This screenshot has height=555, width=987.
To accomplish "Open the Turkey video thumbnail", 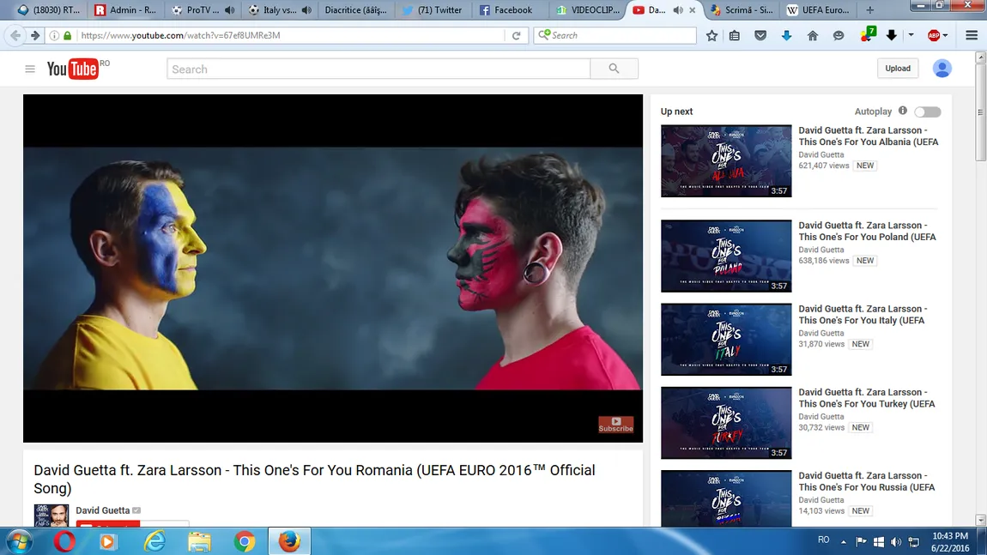I will tap(726, 423).
